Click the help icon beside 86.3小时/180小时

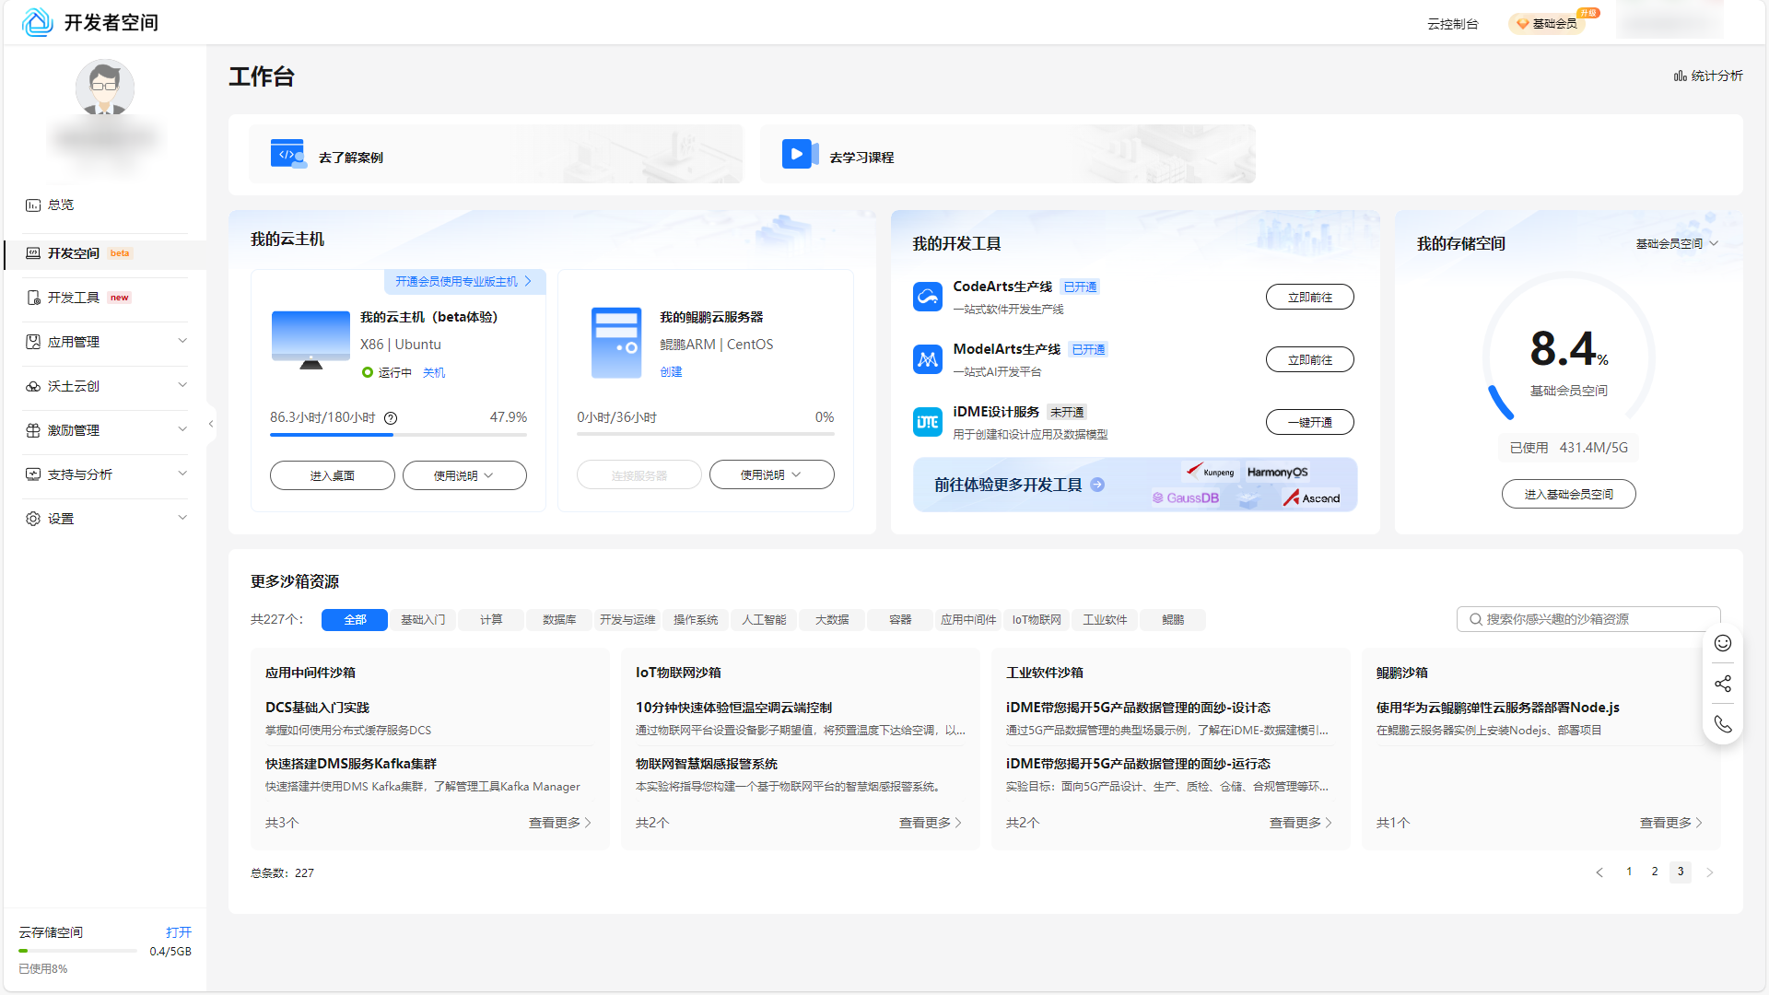(391, 417)
